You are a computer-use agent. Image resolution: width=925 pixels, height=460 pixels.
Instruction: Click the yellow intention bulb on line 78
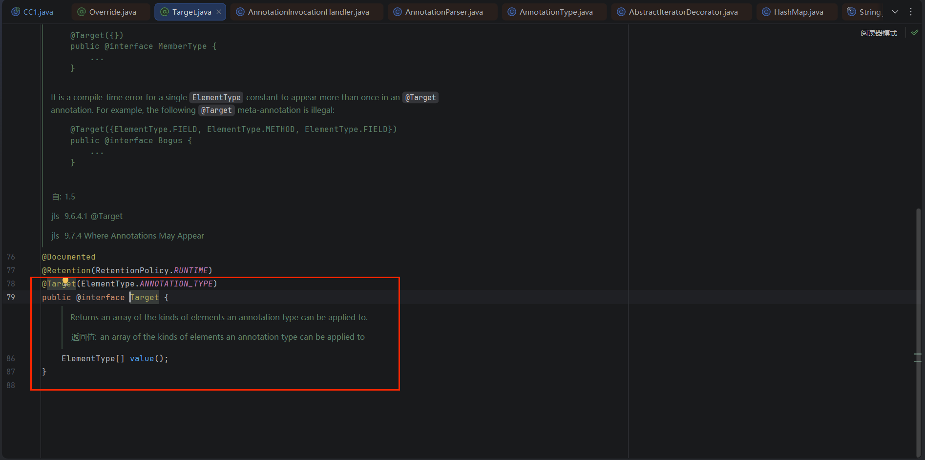65,281
